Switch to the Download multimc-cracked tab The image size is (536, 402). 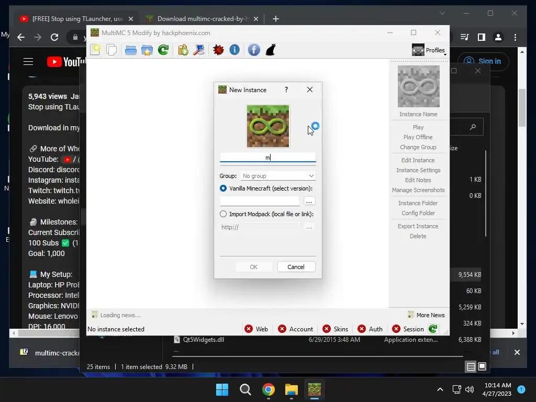pyautogui.click(x=202, y=19)
